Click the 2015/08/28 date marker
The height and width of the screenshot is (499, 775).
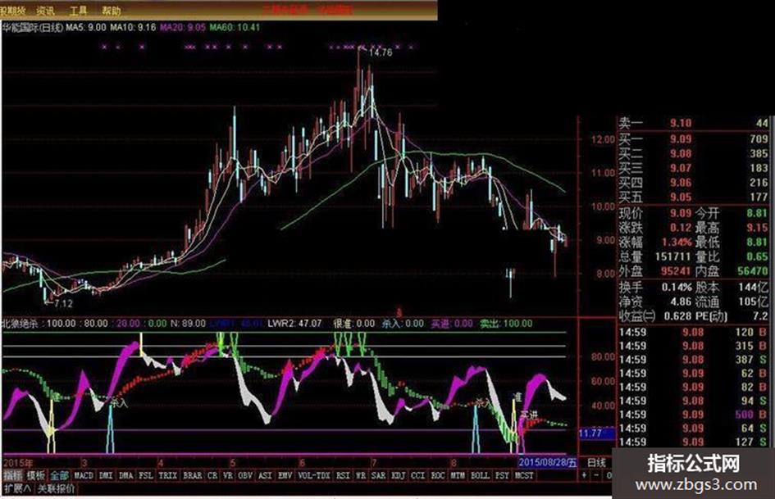point(547,463)
